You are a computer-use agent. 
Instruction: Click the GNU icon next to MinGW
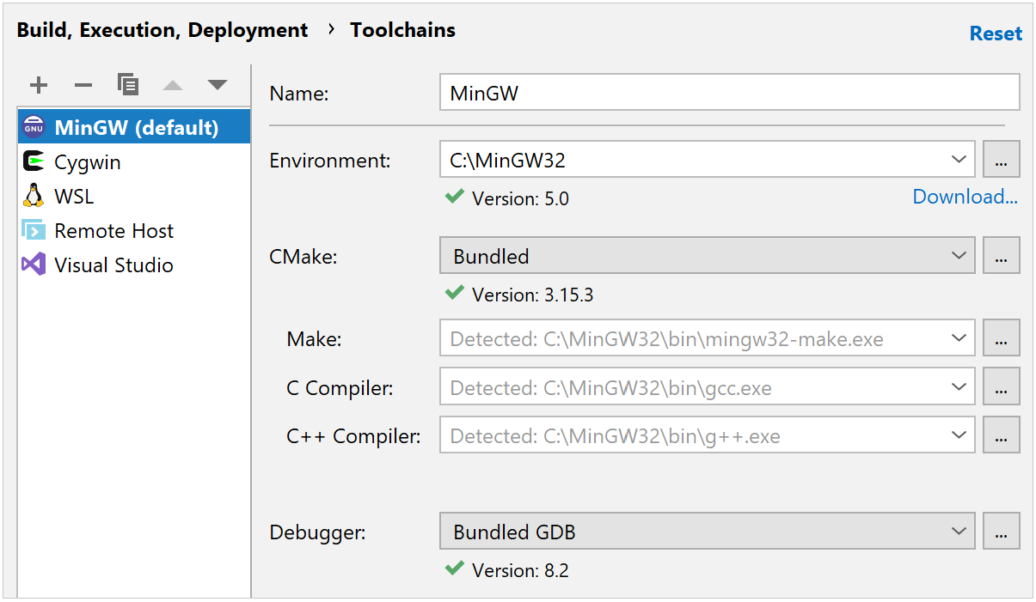click(34, 127)
